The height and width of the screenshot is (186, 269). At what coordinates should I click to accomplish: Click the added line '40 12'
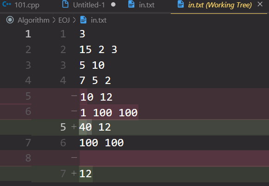(95, 127)
